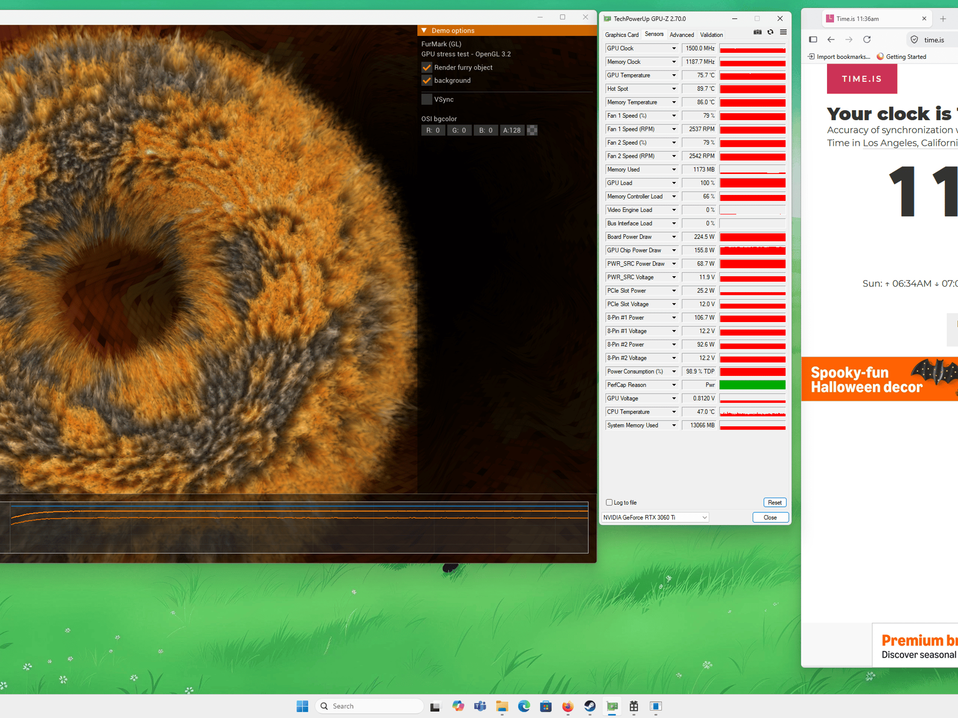This screenshot has width=958, height=718.
Task: Switch to the Validation tab
Action: (x=711, y=35)
